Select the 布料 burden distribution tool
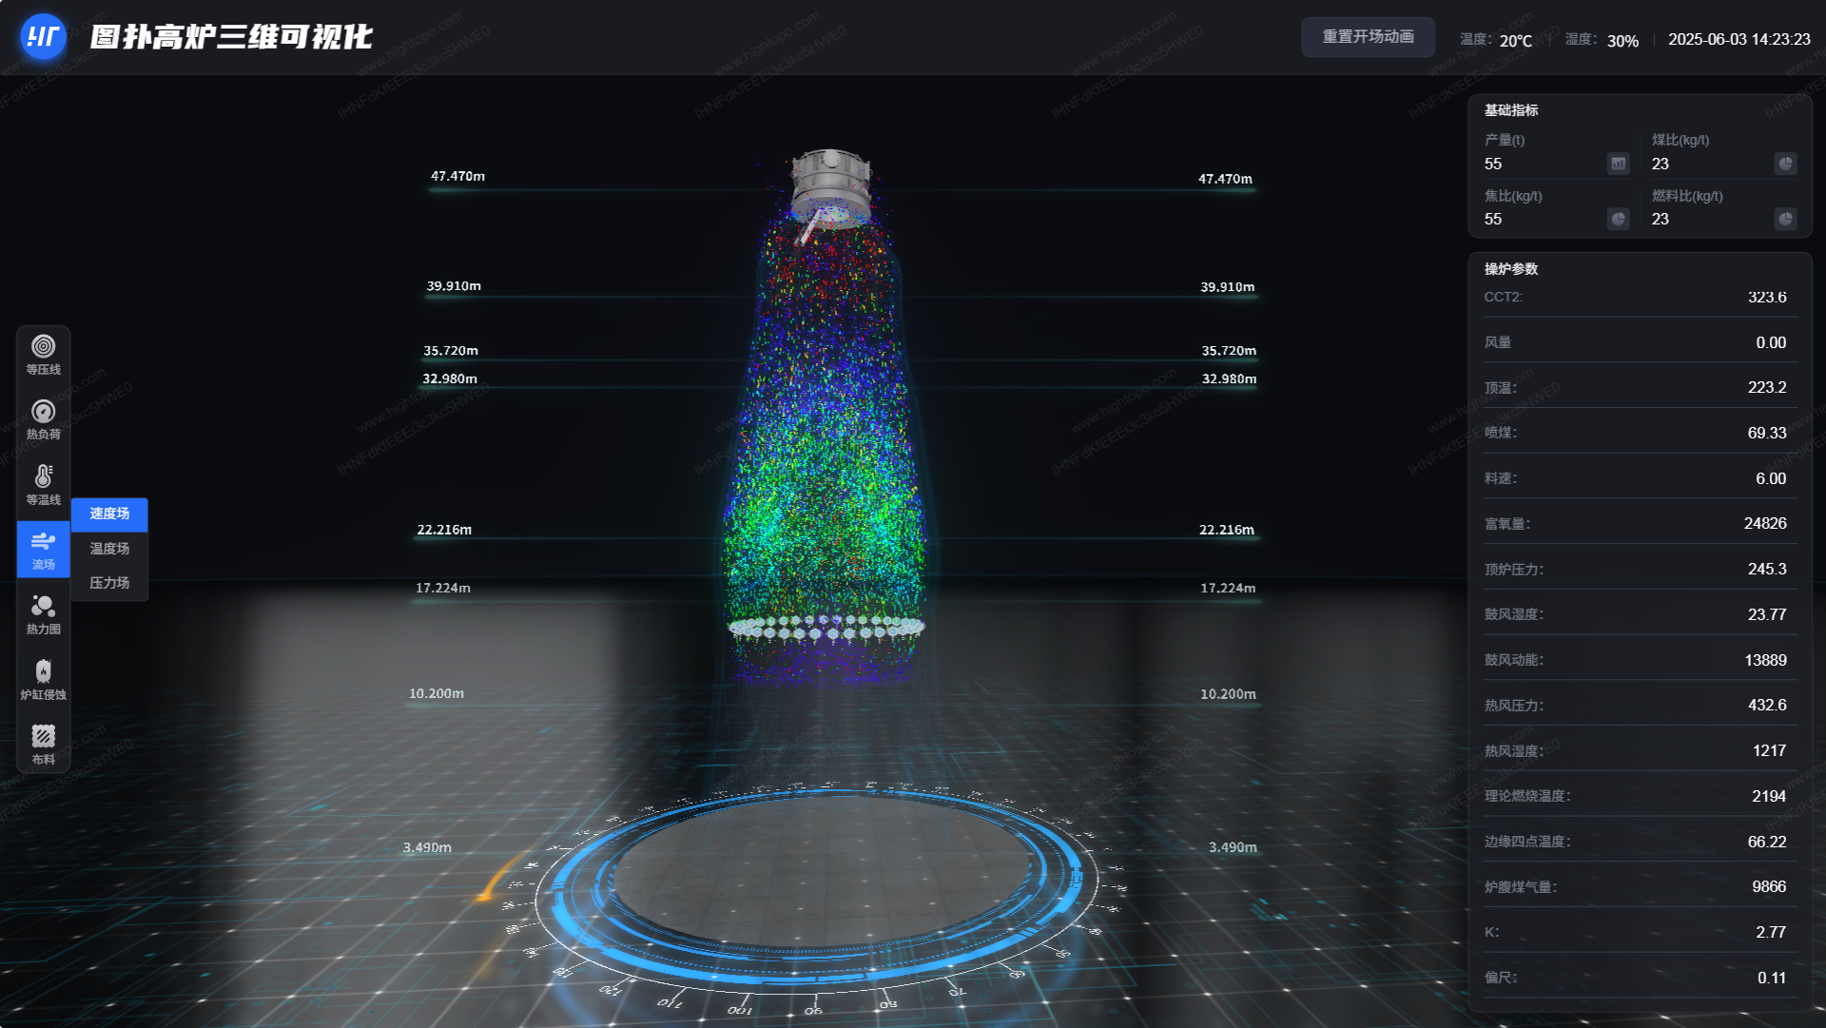 [43, 742]
